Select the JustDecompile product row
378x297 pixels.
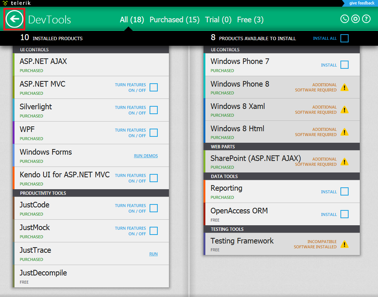click(91, 276)
